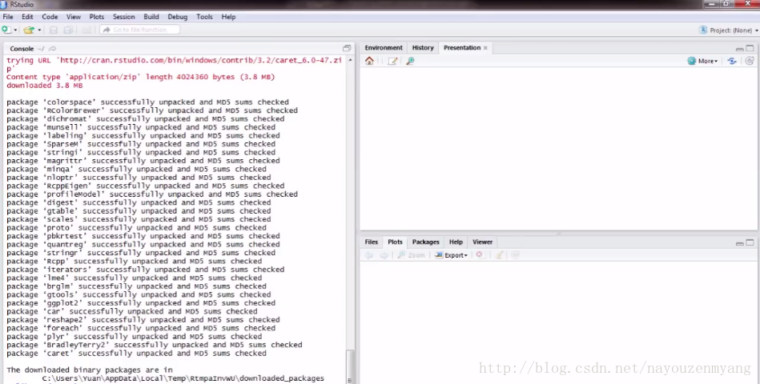The width and height of the screenshot is (760, 384).
Task: Switch to the Help tab in lower pane
Action: coord(456,242)
